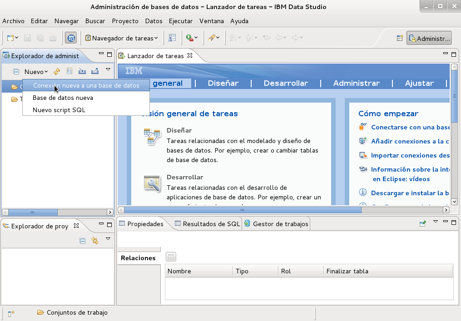Screen dimensions: 461x321
Task: Click the Importar conexiones des link
Action: click(410, 155)
